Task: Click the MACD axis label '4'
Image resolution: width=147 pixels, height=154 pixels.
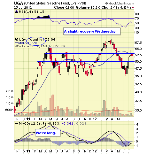Action: pos(137,124)
